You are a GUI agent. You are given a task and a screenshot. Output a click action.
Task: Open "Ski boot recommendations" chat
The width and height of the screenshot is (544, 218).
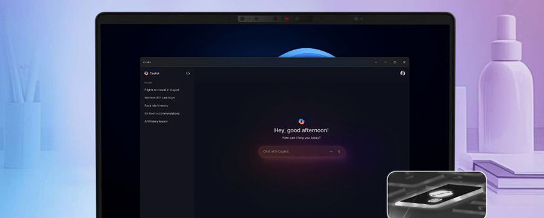pyautogui.click(x=161, y=114)
